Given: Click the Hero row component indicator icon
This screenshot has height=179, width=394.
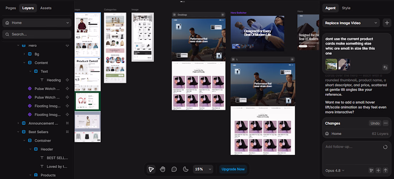Looking at the screenshot, I should (x=67, y=46).
